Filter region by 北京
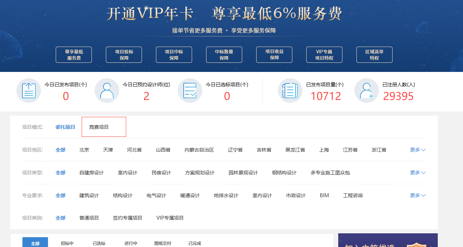 [84, 150]
